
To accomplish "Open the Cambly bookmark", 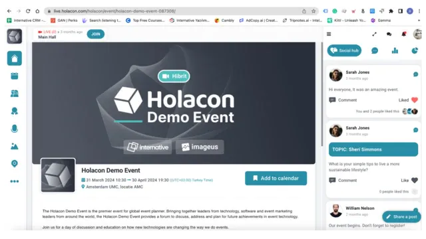I will 224,21.
